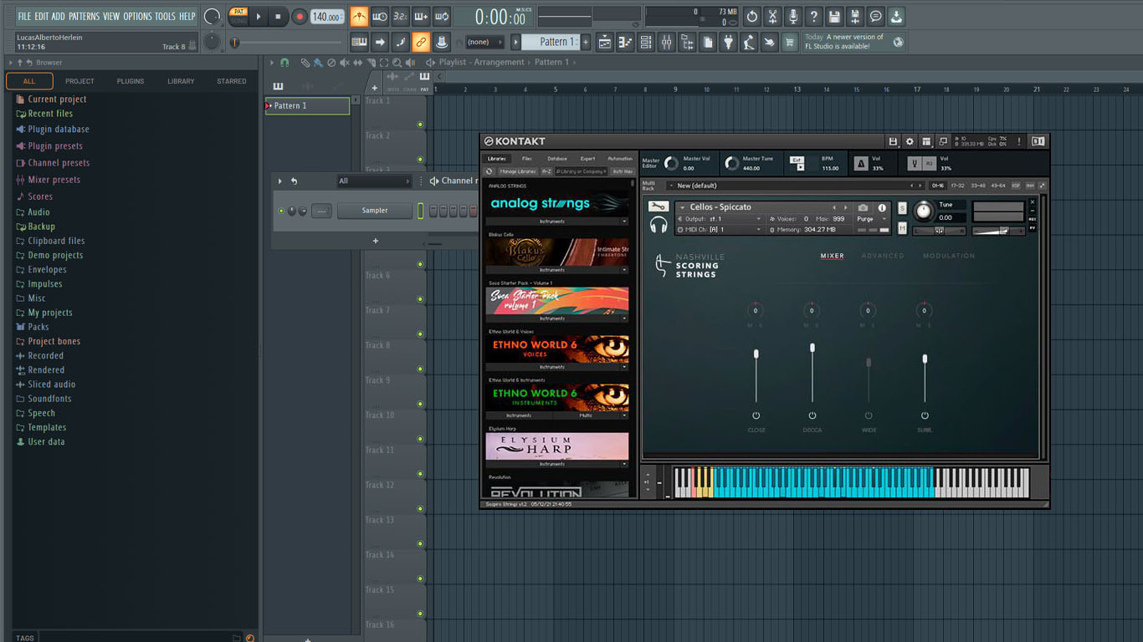Click the wrench edit icon in Kontakt
Viewport: 1143px width, 642px height.
[x=659, y=206]
